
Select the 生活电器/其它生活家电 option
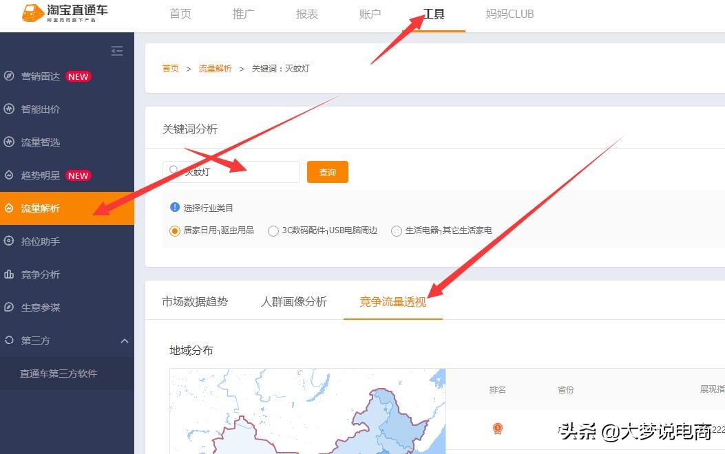tap(397, 231)
